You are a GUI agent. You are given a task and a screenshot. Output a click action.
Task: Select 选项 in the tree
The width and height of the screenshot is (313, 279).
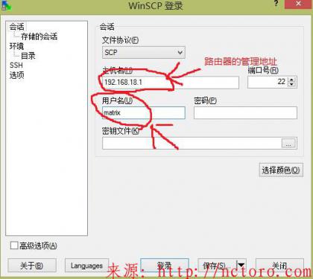(x=16, y=75)
